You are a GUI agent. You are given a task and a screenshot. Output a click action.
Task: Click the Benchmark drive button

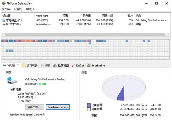pos(58,107)
